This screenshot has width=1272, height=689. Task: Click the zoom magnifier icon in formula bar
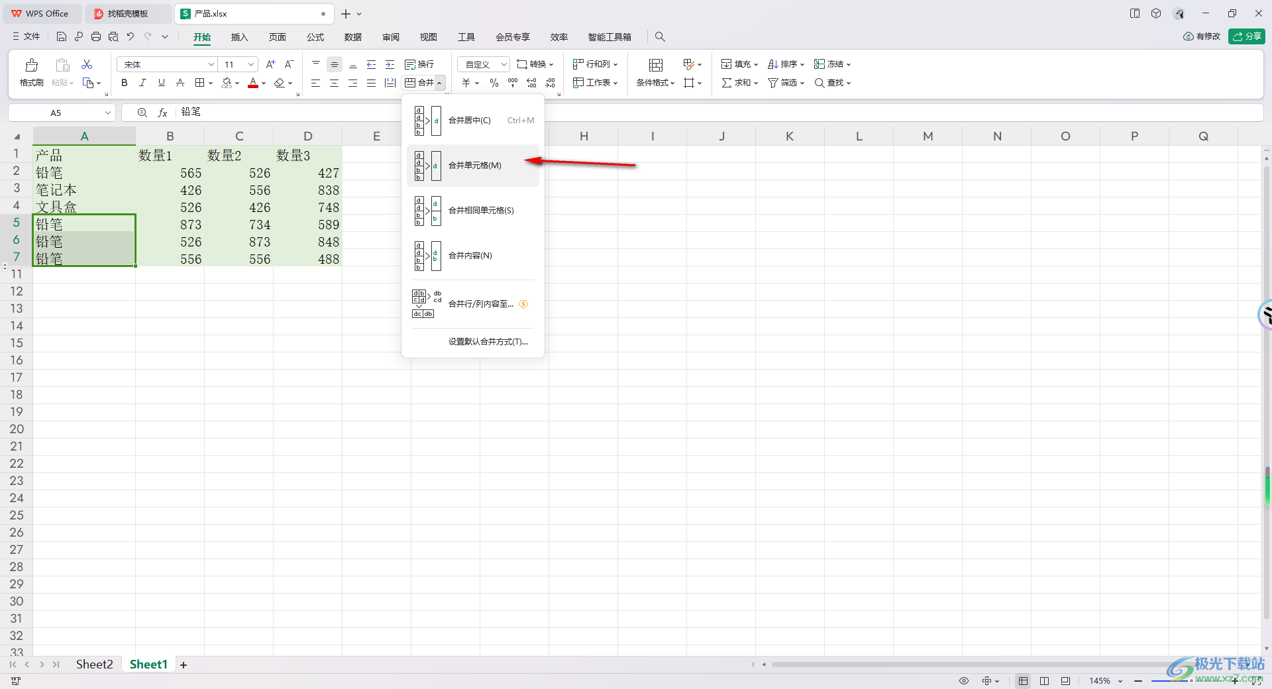[x=142, y=113]
